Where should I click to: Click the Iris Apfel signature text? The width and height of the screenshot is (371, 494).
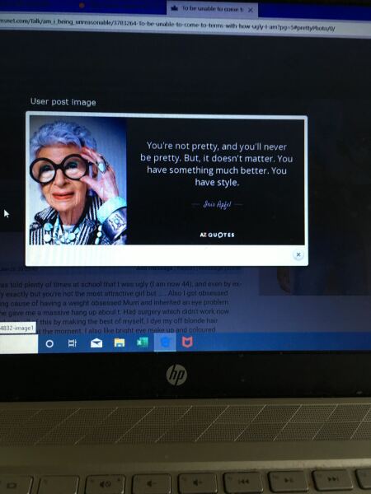pyautogui.click(x=217, y=204)
